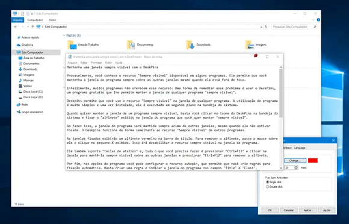Image resolution: width=349 pixels, height=224 pixels.
Task: Open the address bar history dropdown
Action: pos(261,26)
